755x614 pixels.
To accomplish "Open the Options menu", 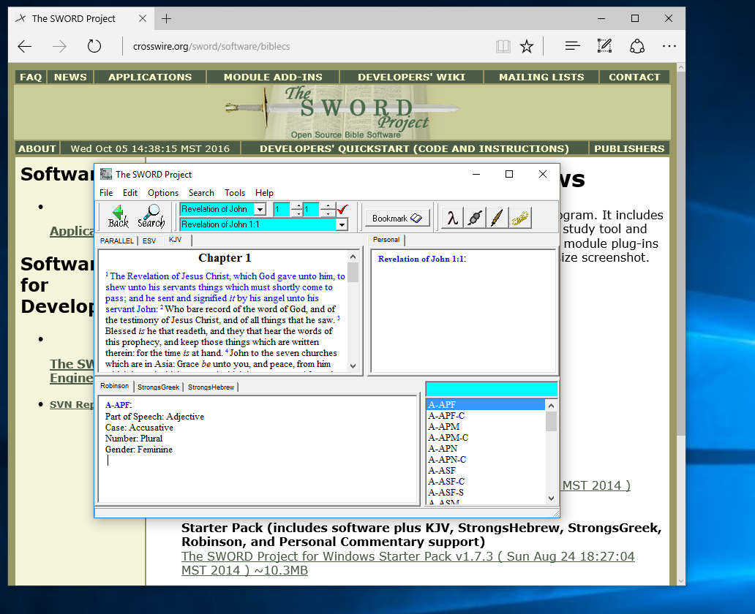I will (x=163, y=193).
